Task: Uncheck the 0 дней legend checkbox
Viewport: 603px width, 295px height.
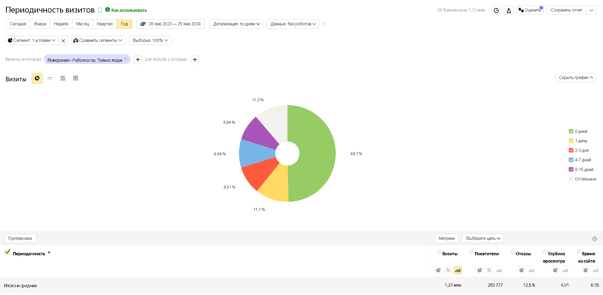Action: (571, 131)
